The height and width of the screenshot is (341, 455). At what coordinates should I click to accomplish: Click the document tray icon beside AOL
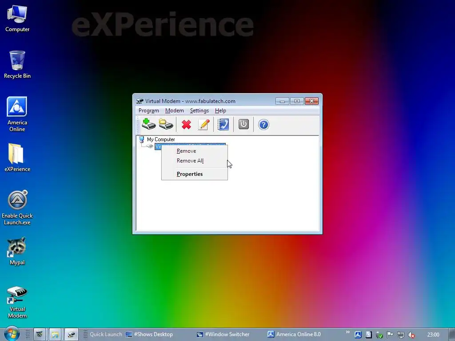click(x=368, y=335)
